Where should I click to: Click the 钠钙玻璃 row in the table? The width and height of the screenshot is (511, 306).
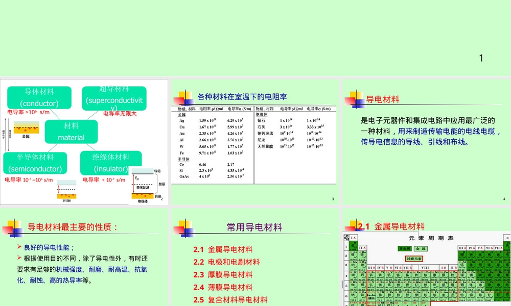290,133
